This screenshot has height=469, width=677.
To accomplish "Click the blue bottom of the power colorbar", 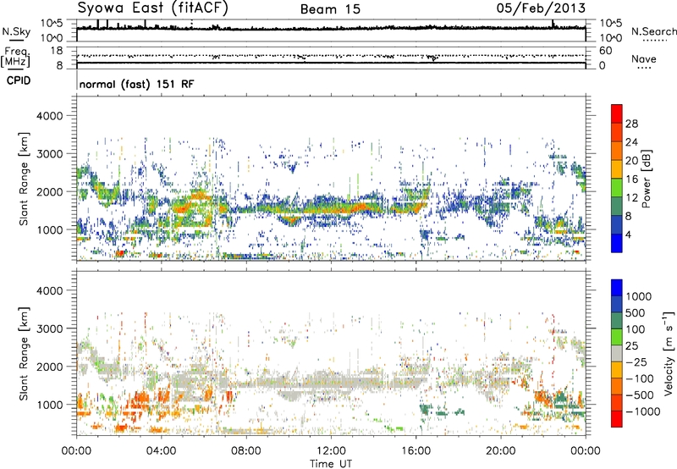I will click(x=617, y=243).
